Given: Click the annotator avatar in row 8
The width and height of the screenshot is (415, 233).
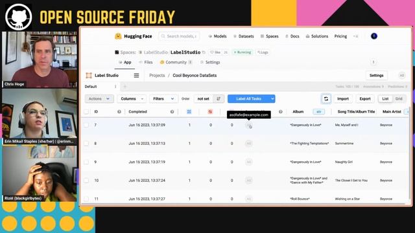Looking at the screenshot, I should coord(248,144).
